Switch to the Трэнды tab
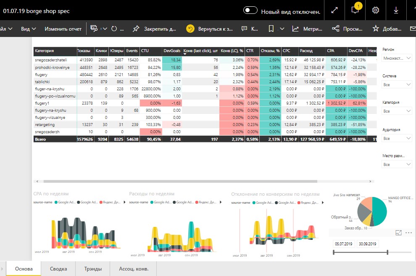Screen dimensions: 416x276 click(93, 268)
